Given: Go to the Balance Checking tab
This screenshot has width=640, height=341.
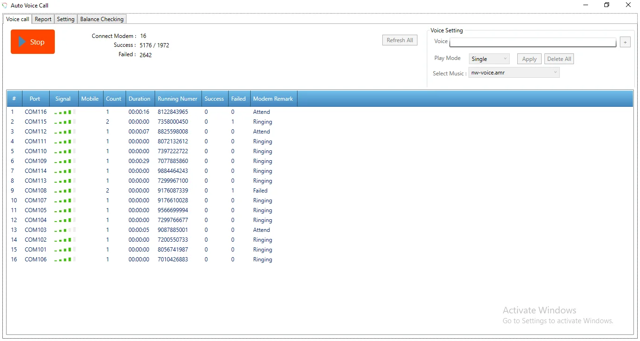Looking at the screenshot, I should (x=102, y=19).
